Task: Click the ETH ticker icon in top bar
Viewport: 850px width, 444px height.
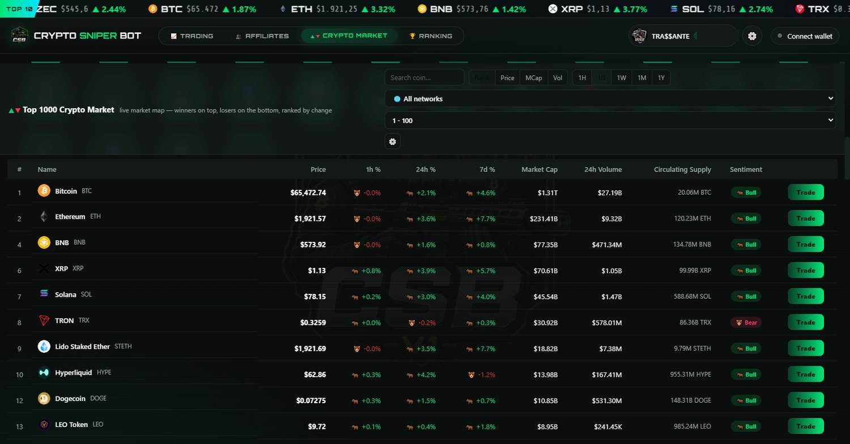Action: pos(283,9)
